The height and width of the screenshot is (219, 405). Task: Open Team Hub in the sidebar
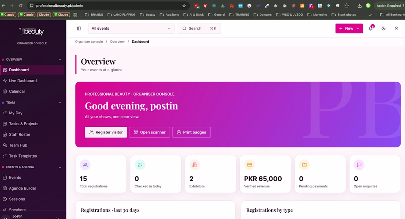pyautogui.click(x=32, y=145)
